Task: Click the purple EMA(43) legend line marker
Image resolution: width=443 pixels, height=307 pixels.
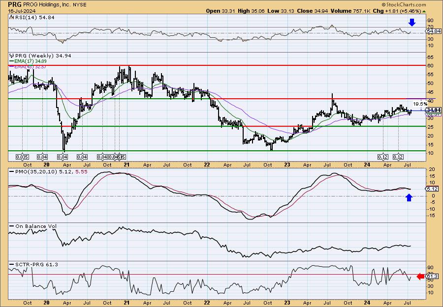Action: tap(12, 67)
